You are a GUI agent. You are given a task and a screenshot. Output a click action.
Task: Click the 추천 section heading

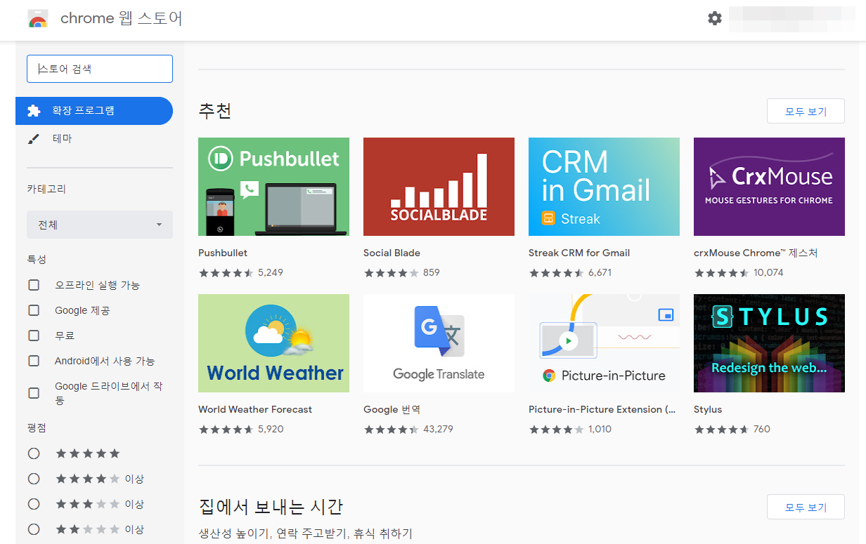coord(214,111)
